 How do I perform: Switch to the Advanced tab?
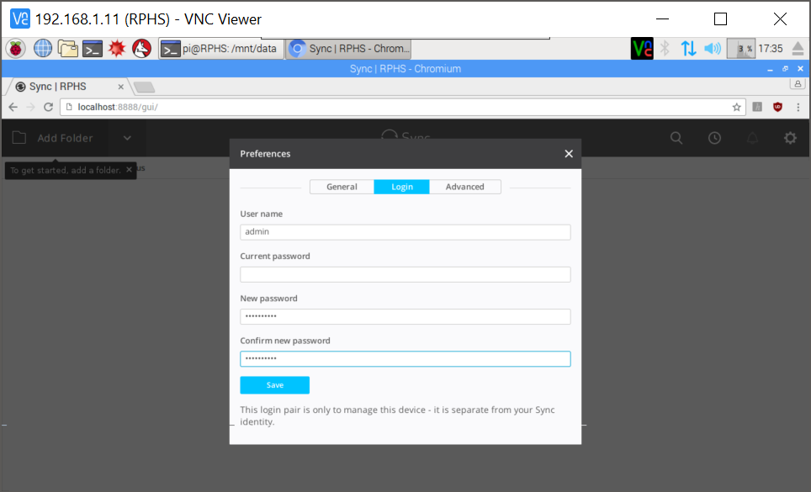[464, 187]
